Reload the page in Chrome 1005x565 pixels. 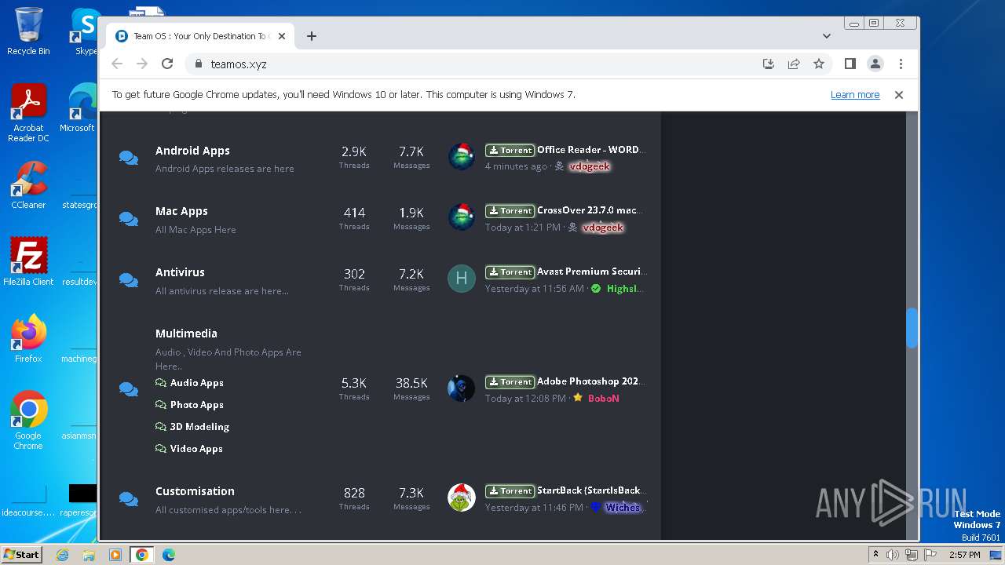(167, 64)
